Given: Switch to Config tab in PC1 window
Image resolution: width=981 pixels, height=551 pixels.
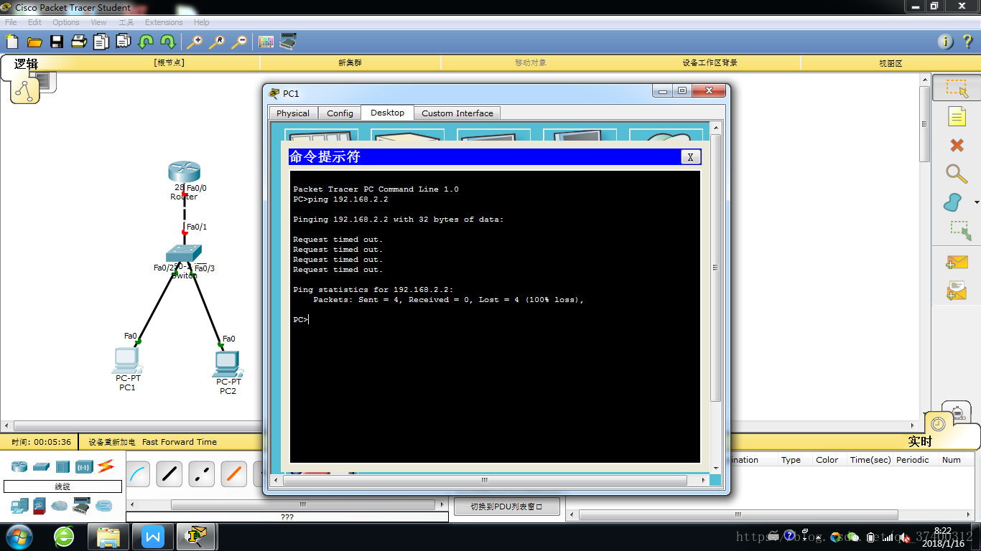Looking at the screenshot, I should [x=340, y=113].
